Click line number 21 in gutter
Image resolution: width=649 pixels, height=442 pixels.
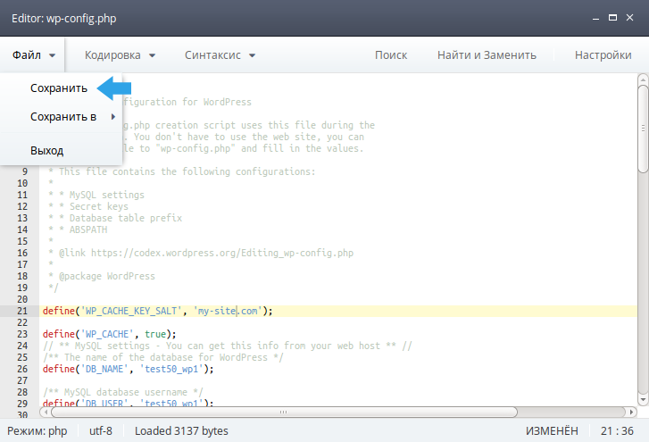(x=22, y=311)
